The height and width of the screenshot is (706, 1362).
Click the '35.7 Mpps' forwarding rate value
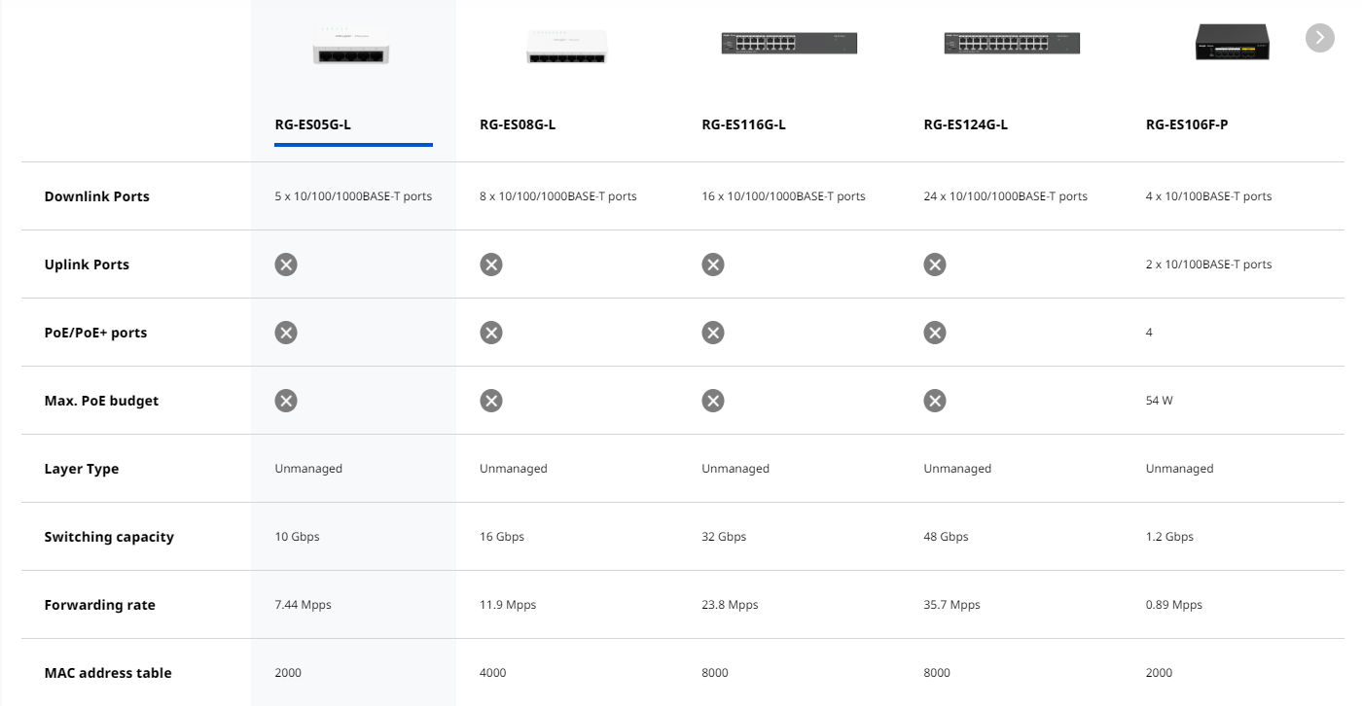click(x=951, y=605)
